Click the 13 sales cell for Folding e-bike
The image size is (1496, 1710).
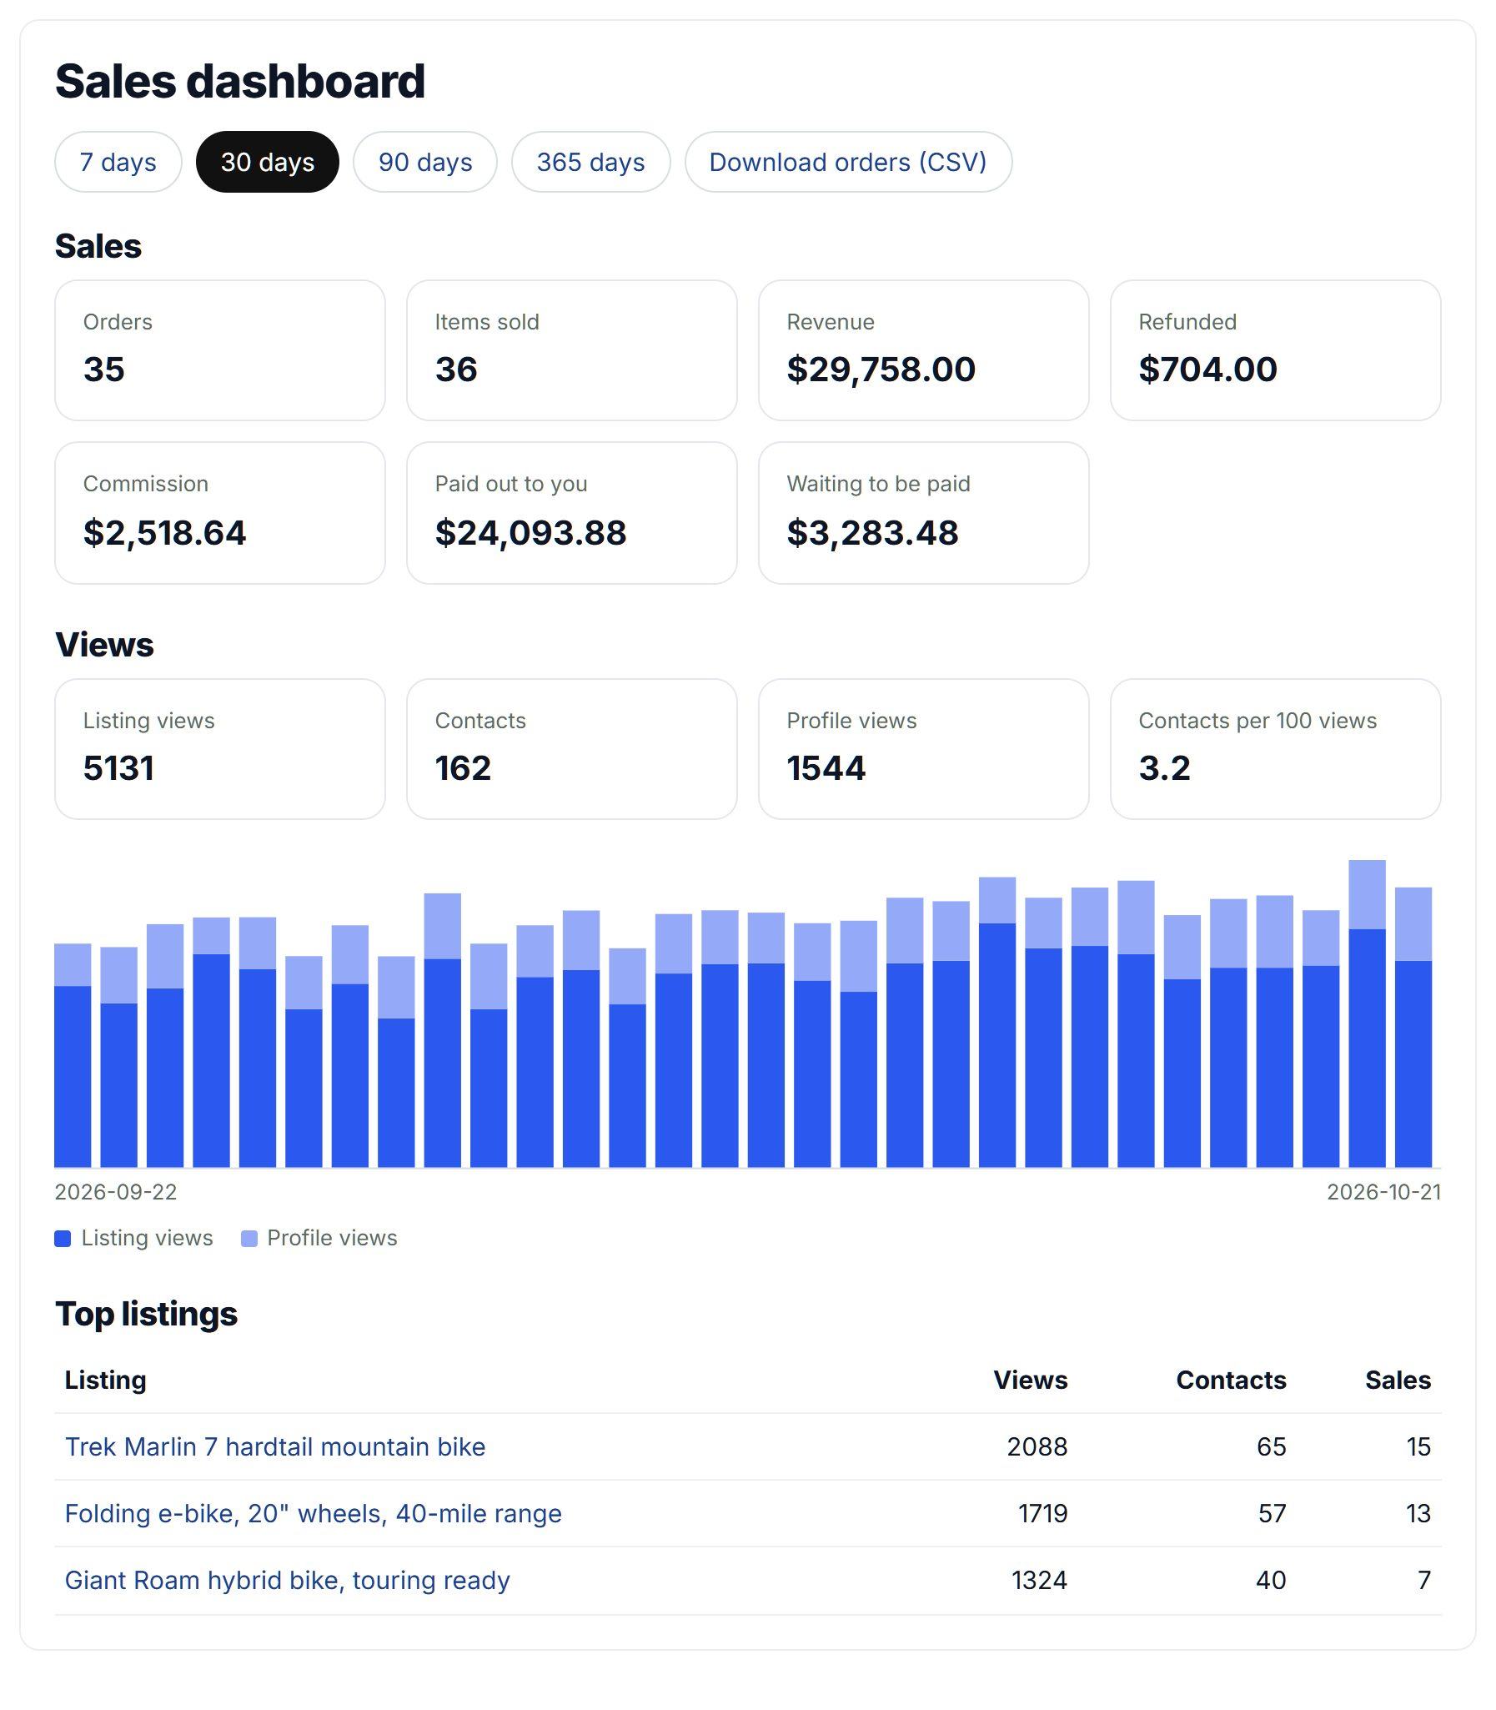click(x=1418, y=1513)
